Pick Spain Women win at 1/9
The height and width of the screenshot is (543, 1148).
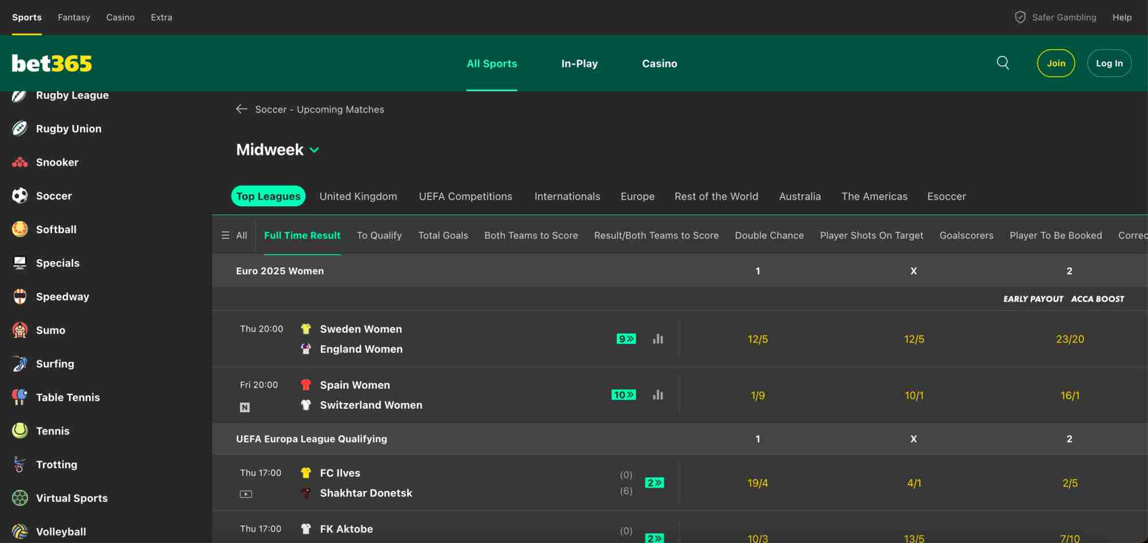coord(758,395)
